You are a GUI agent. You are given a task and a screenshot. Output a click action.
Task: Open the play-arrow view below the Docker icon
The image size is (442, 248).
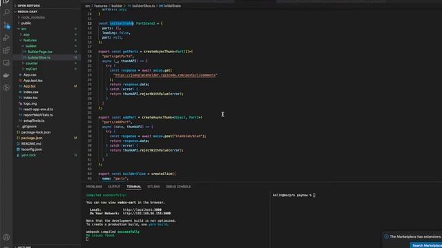[x=6, y=87]
